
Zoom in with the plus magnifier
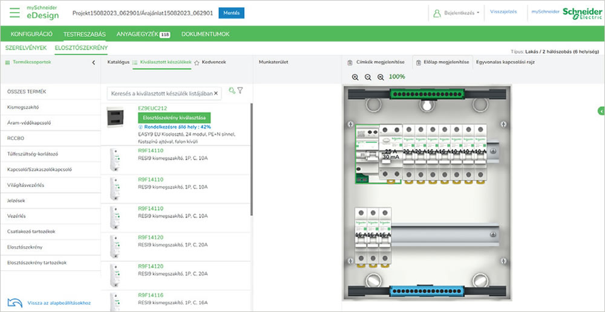pos(355,77)
